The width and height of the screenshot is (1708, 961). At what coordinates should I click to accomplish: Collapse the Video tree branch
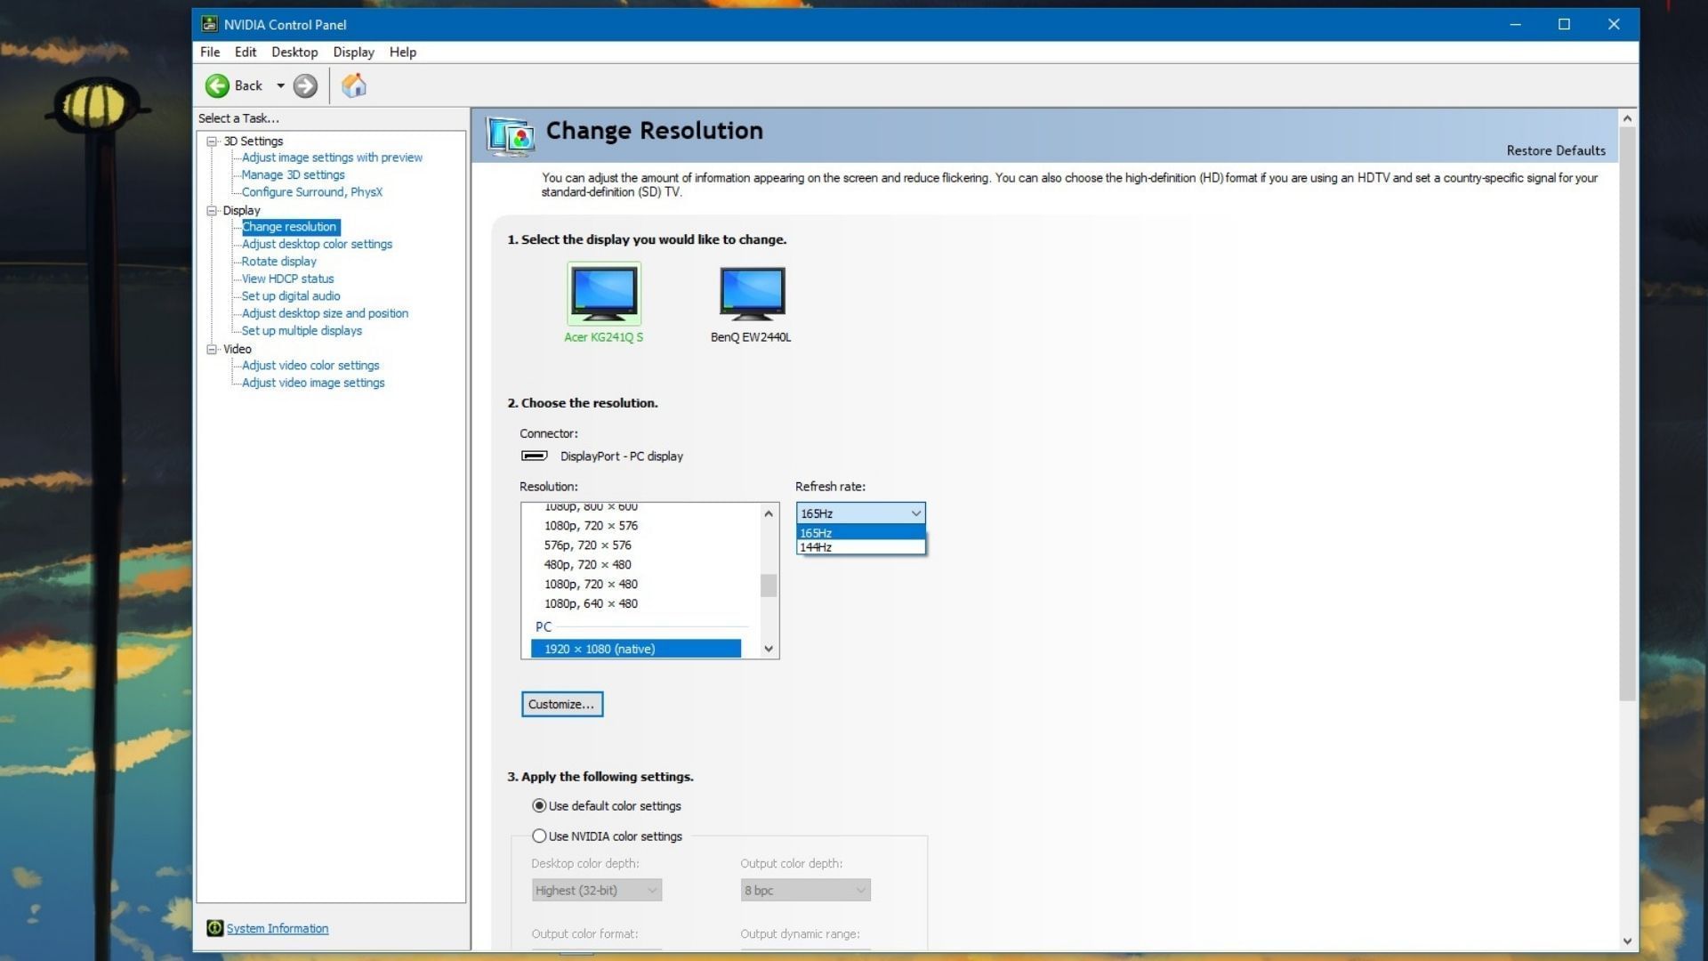click(211, 349)
